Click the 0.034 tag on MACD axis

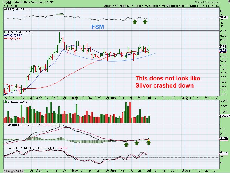click(224, 138)
